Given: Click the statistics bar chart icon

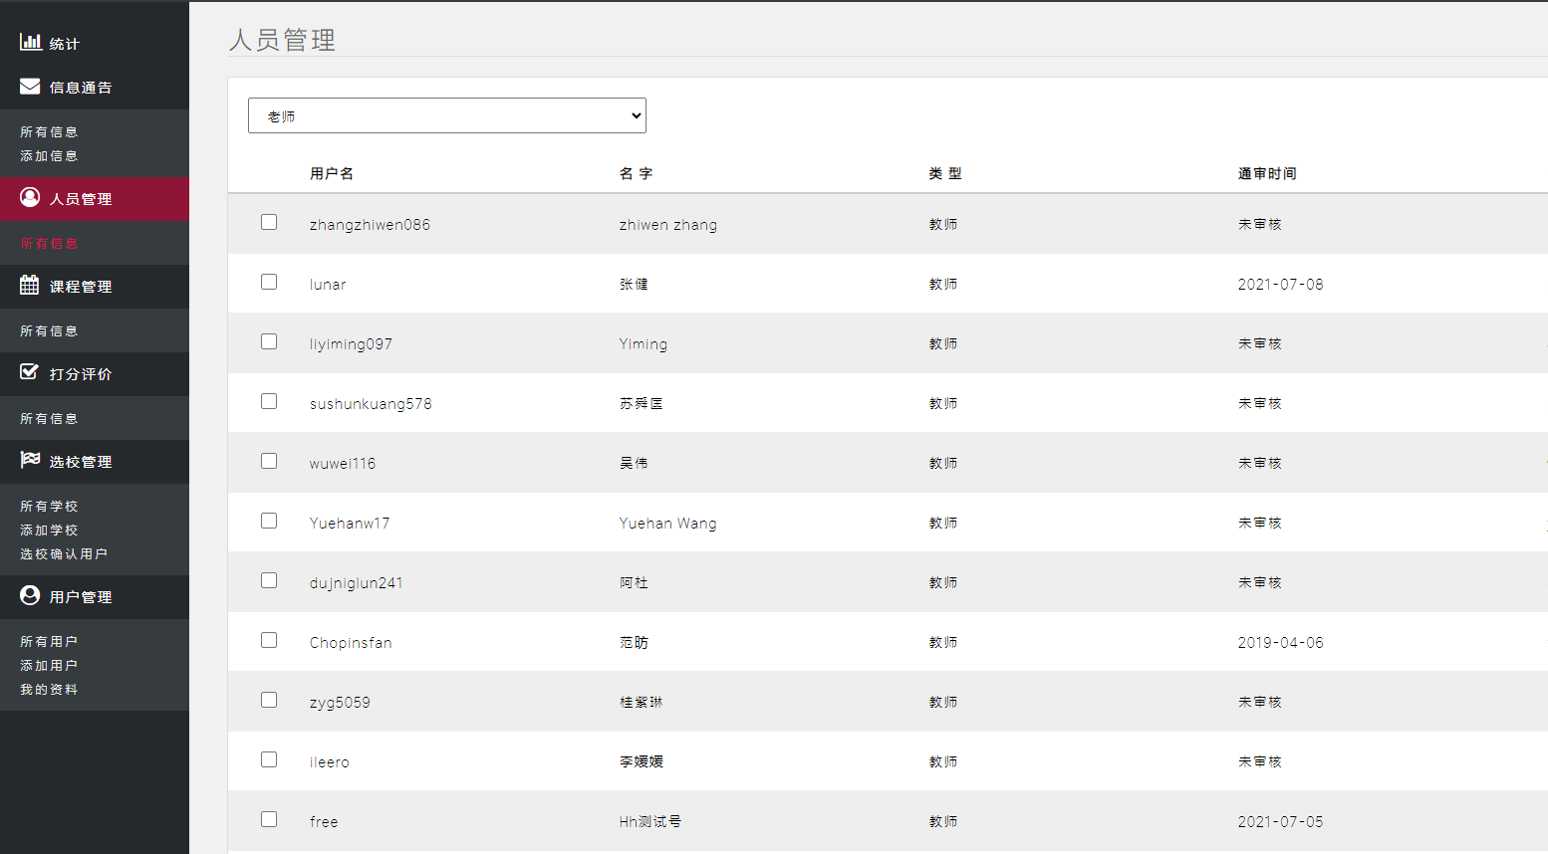Looking at the screenshot, I should [31, 42].
